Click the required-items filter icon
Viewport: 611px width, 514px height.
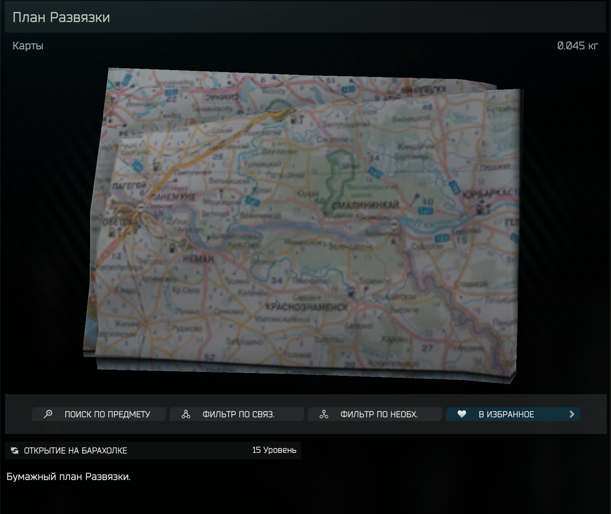click(x=324, y=414)
